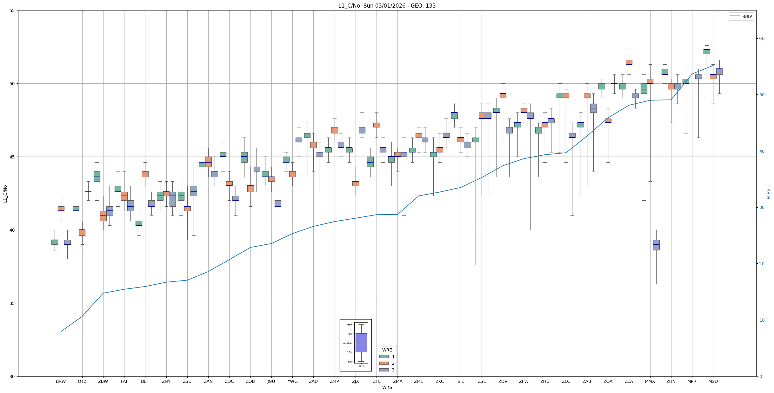Click the ZMA station tick label
The width and height of the screenshot is (774, 393).
397,381
